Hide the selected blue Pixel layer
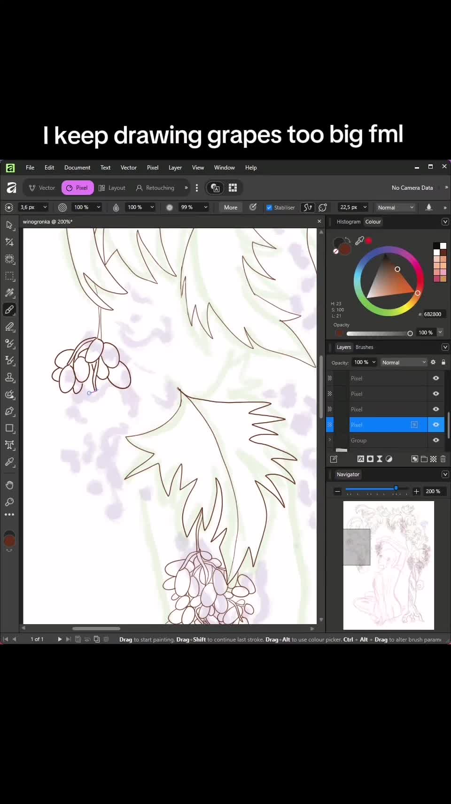The image size is (451, 804). coord(436,425)
